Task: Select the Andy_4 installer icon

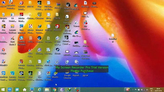Action: pyautogui.click(x=76, y=7)
